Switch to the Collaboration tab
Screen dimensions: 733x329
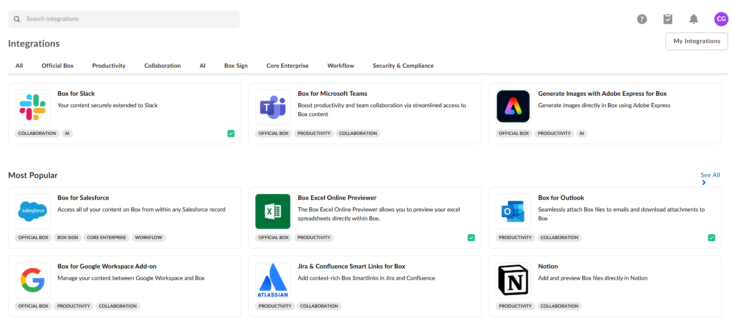163,65
